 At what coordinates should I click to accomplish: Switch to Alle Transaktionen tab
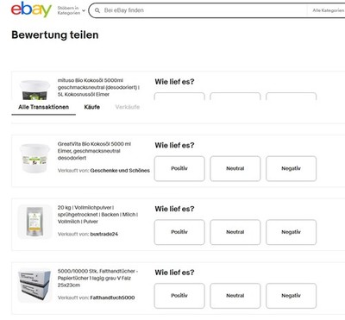44,107
